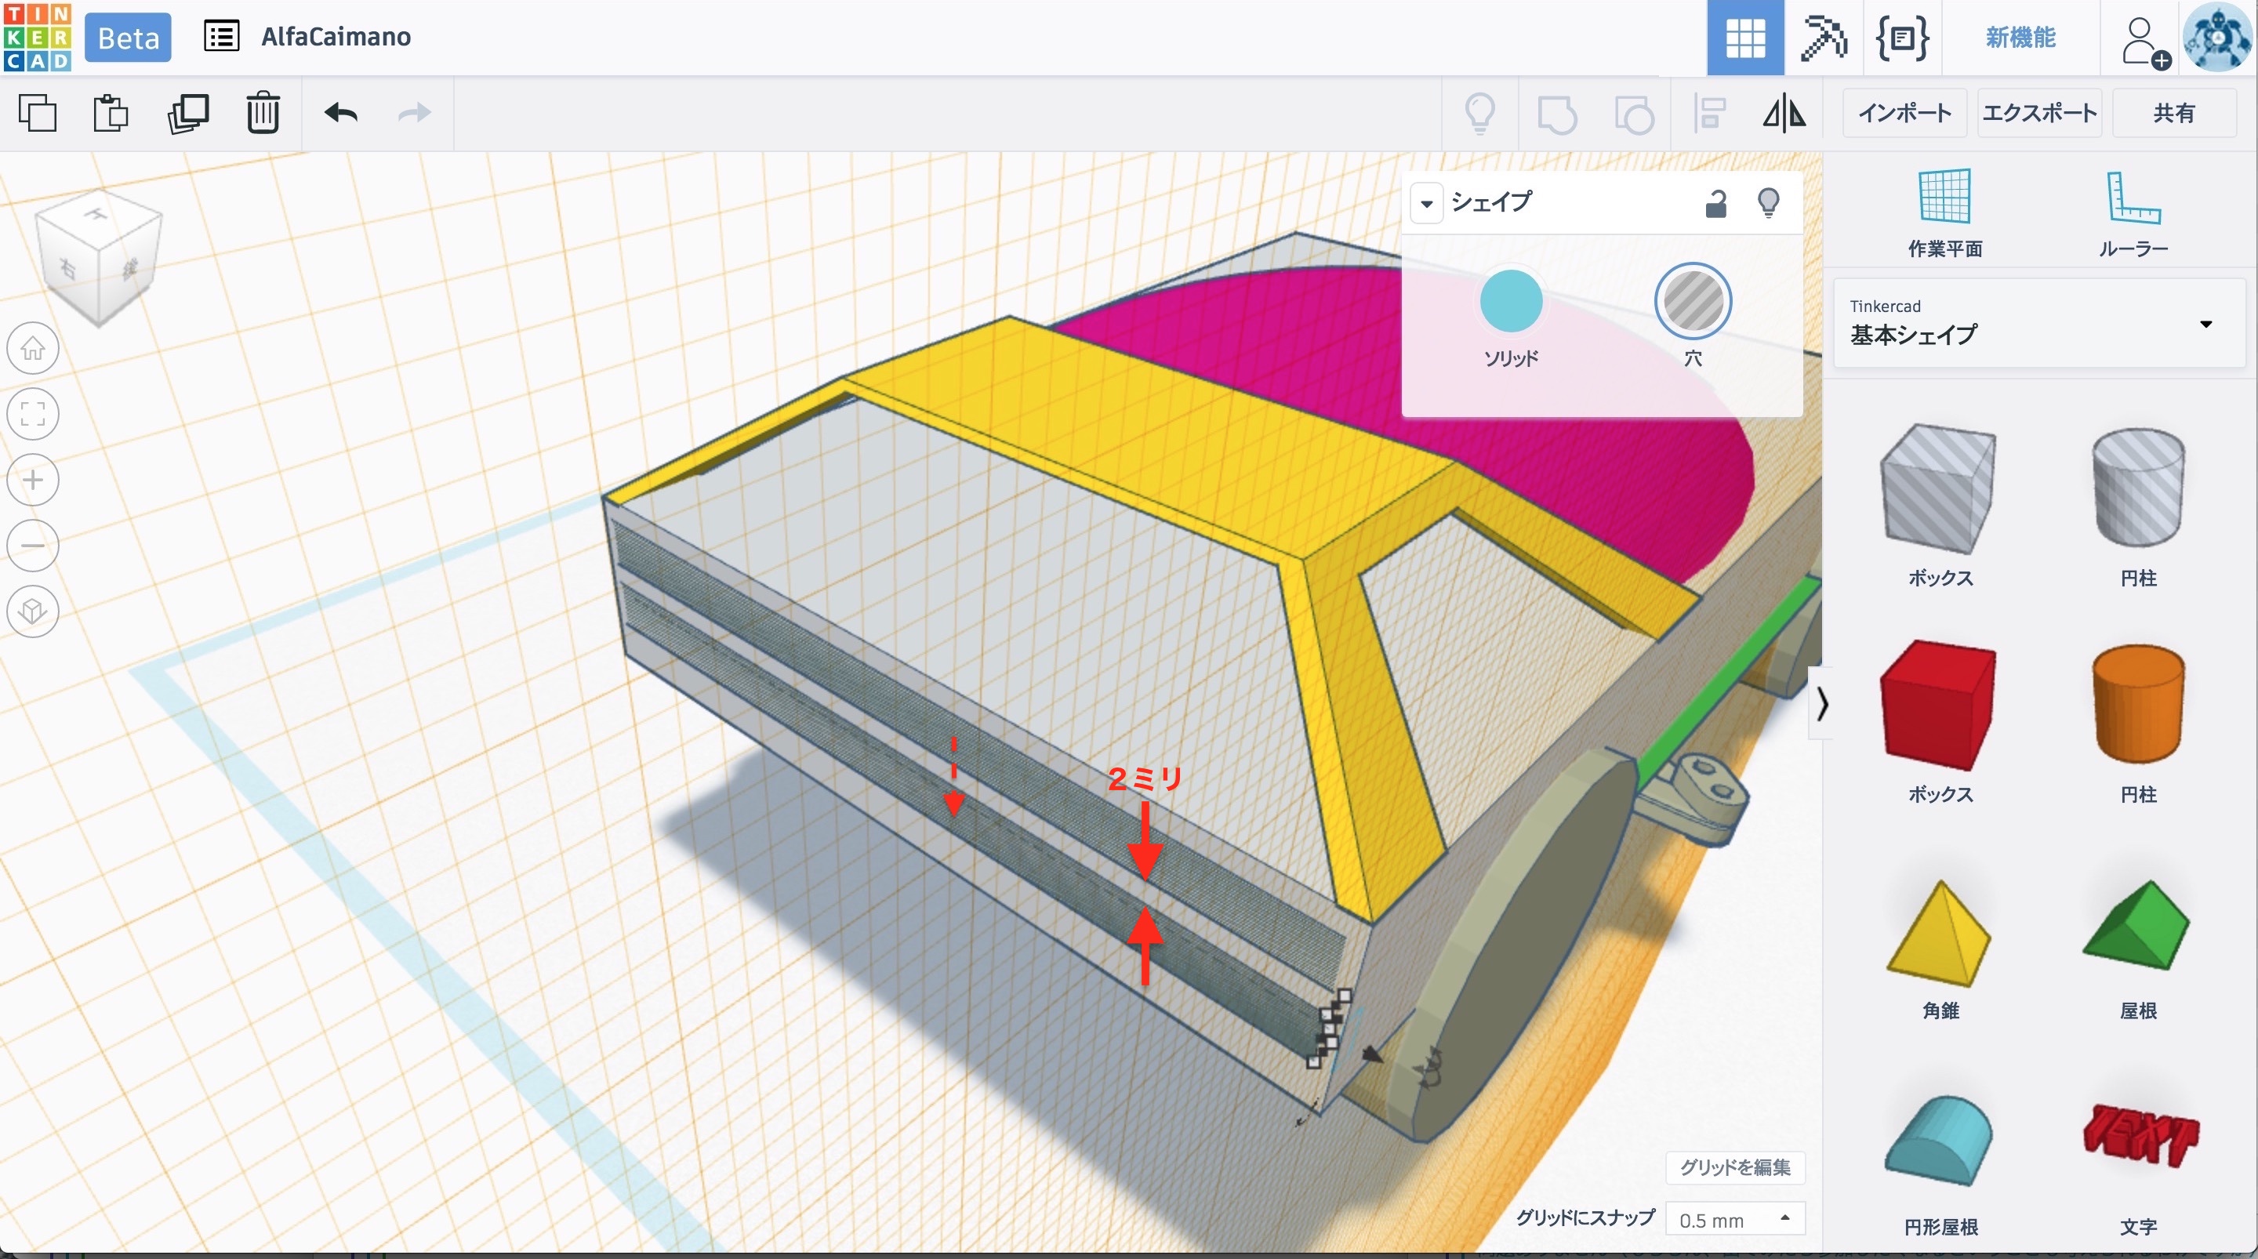Click the undo arrow
The width and height of the screenshot is (2258, 1259).
tap(340, 113)
